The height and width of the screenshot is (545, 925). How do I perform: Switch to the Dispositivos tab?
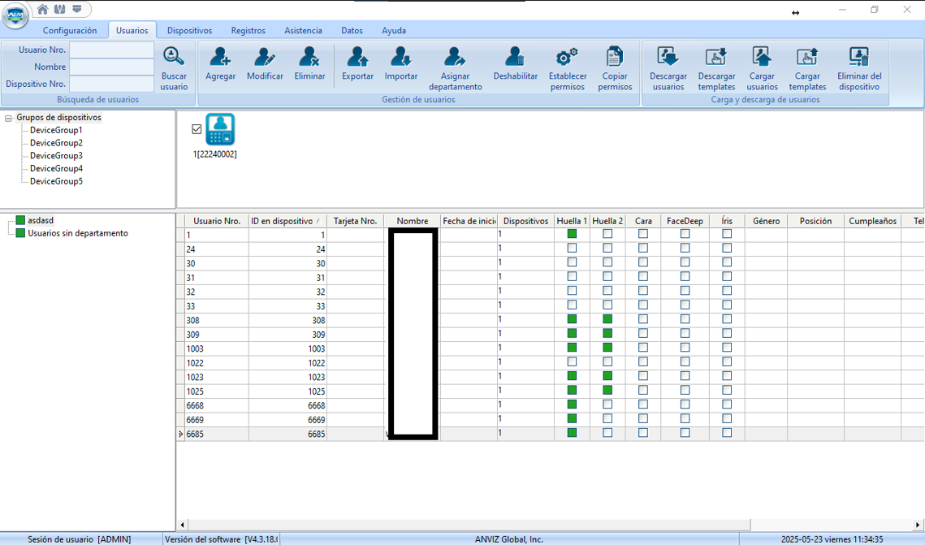[x=189, y=30]
